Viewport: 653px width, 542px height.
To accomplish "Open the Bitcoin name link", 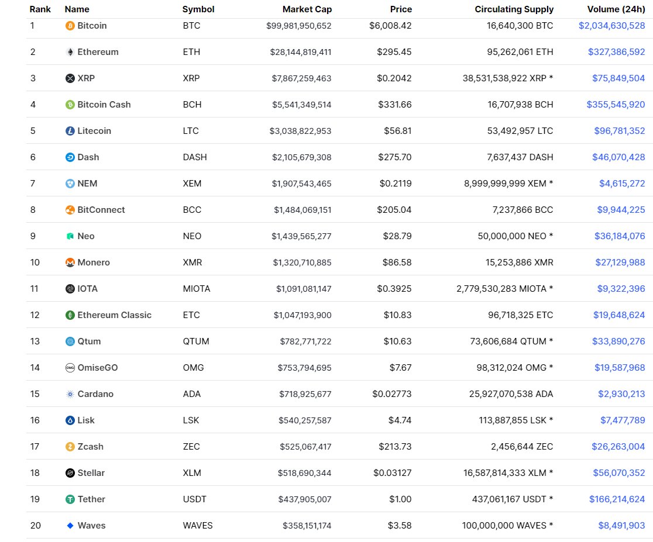I will (x=92, y=26).
